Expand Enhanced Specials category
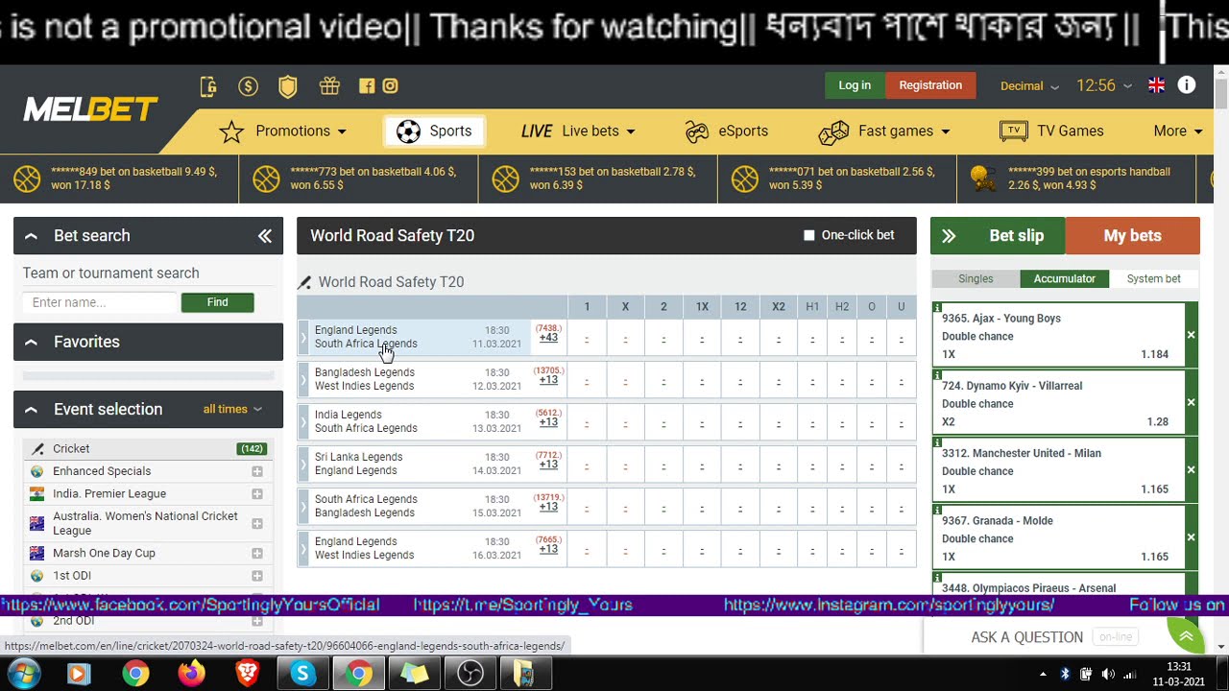 [x=257, y=471]
